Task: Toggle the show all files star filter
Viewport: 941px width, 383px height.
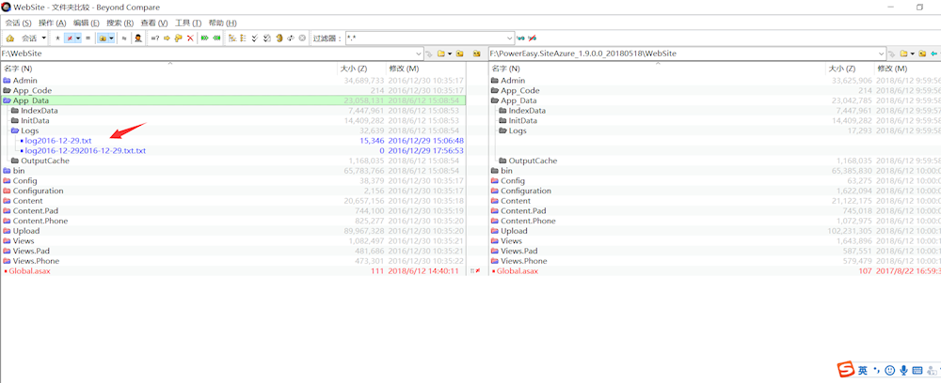Action: tap(57, 38)
